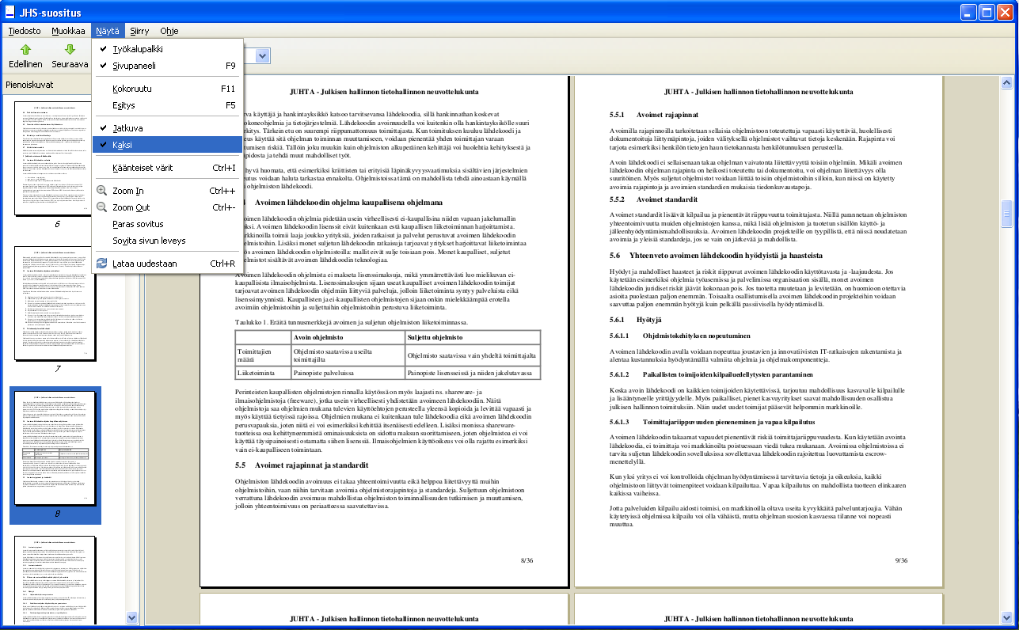Select the thumbnail below page 8
Screen dimensions: 1019x630
tap(55, 582)
